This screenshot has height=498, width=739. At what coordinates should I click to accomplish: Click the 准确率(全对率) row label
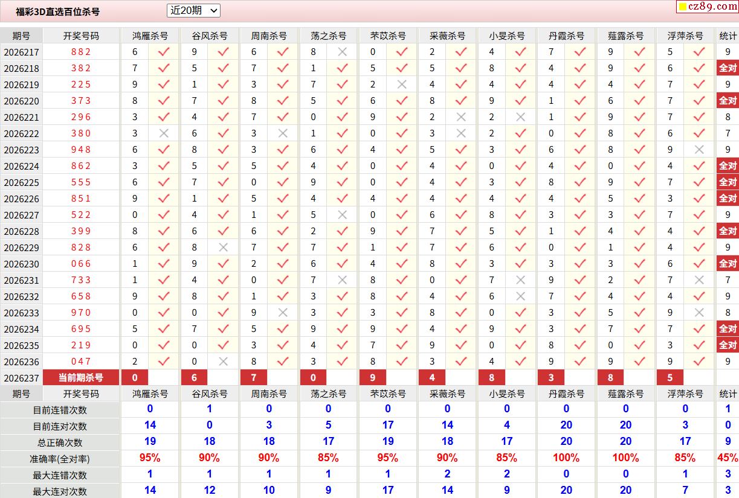(60, 459)
